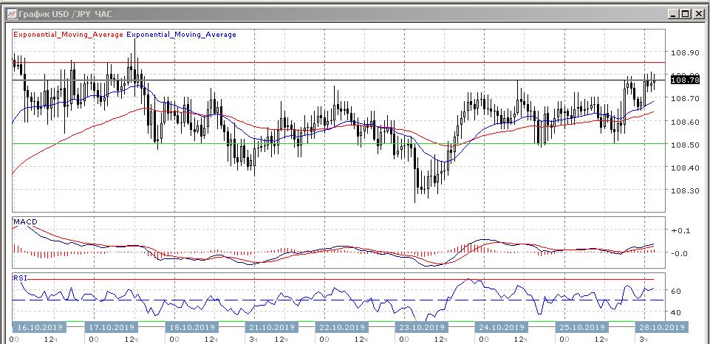Click the RSI scale value 60
The height and width of the screenshot is (344, 710).
(675, 291)
